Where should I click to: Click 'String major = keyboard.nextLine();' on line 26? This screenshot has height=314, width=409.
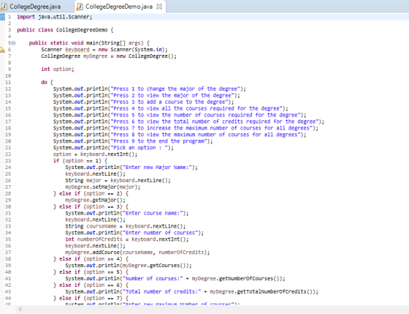118,180
